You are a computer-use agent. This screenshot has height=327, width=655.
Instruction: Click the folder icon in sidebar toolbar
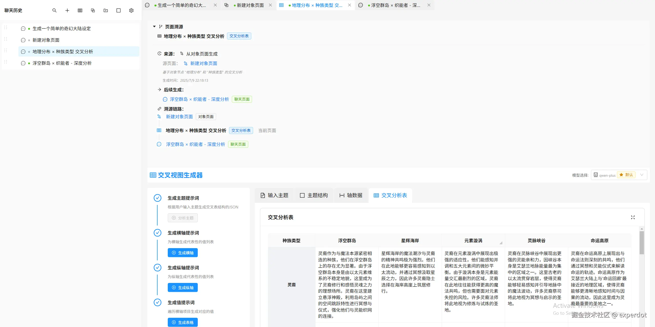tap(106, 10)
